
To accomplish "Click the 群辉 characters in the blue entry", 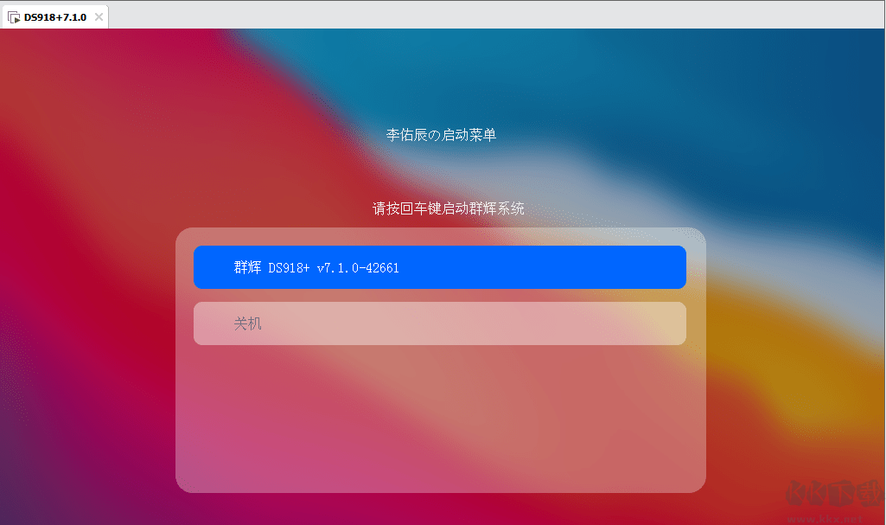I will (247, 267).
